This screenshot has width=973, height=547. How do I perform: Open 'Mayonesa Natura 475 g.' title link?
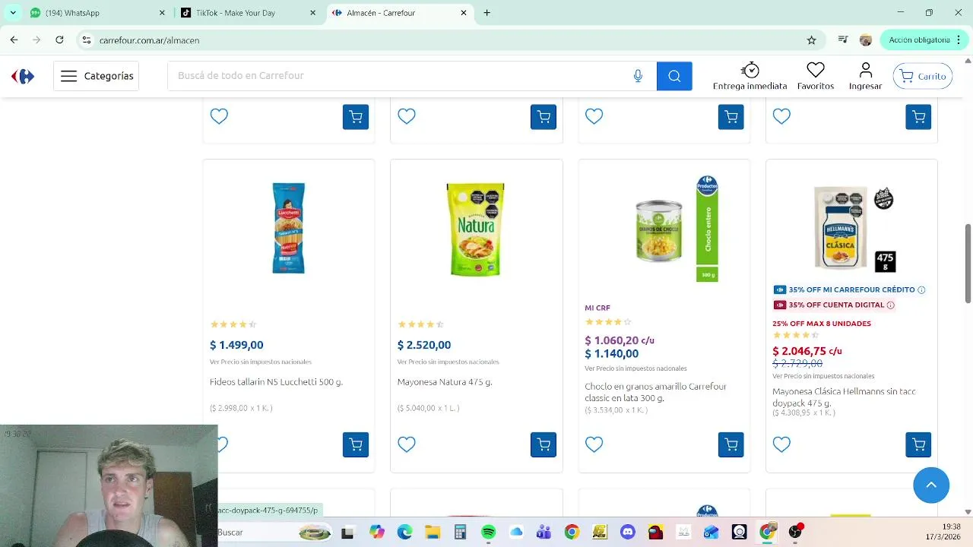point(445,382)
